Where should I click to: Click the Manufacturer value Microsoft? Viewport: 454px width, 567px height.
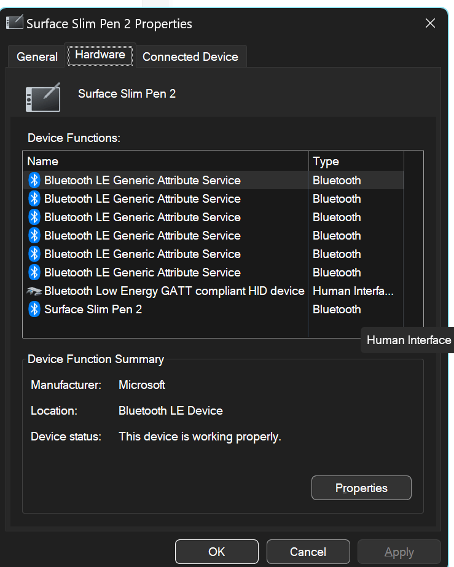tap(142, 385)
